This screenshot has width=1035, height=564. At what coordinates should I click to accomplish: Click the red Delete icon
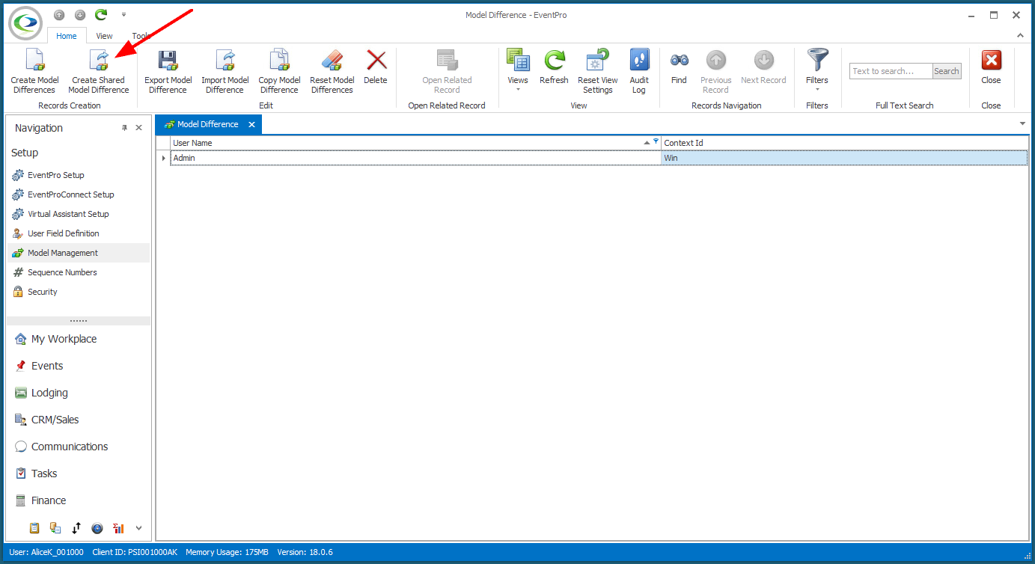376,61
